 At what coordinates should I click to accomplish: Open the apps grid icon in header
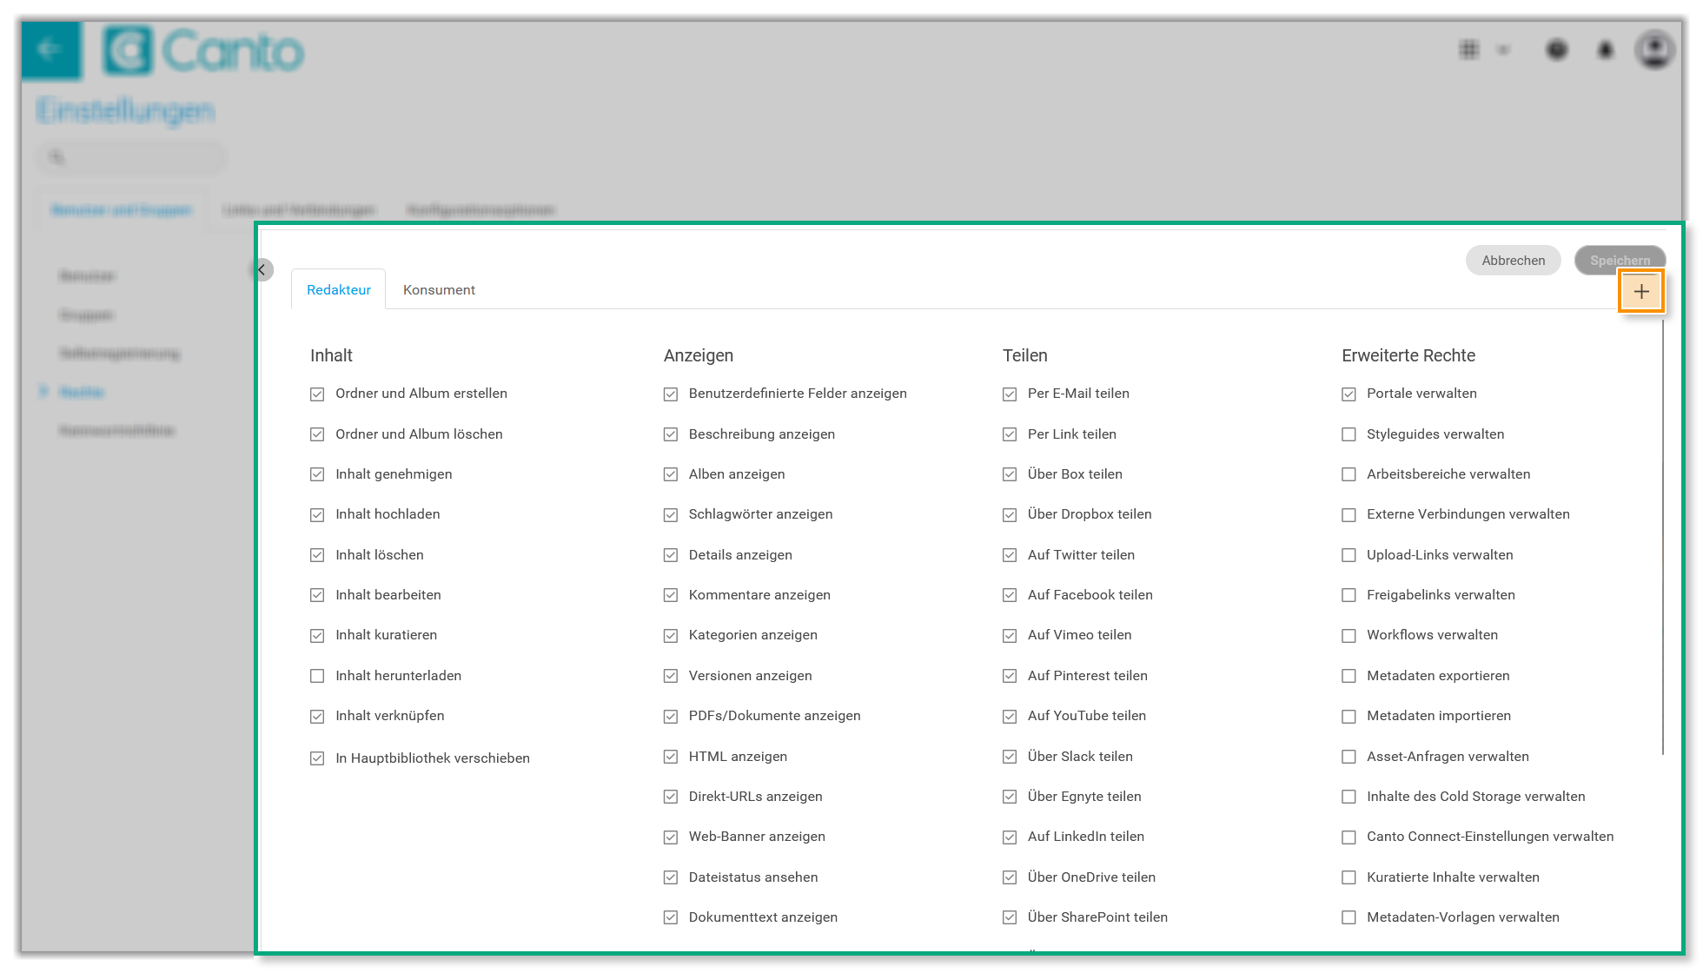(1469, 50)
